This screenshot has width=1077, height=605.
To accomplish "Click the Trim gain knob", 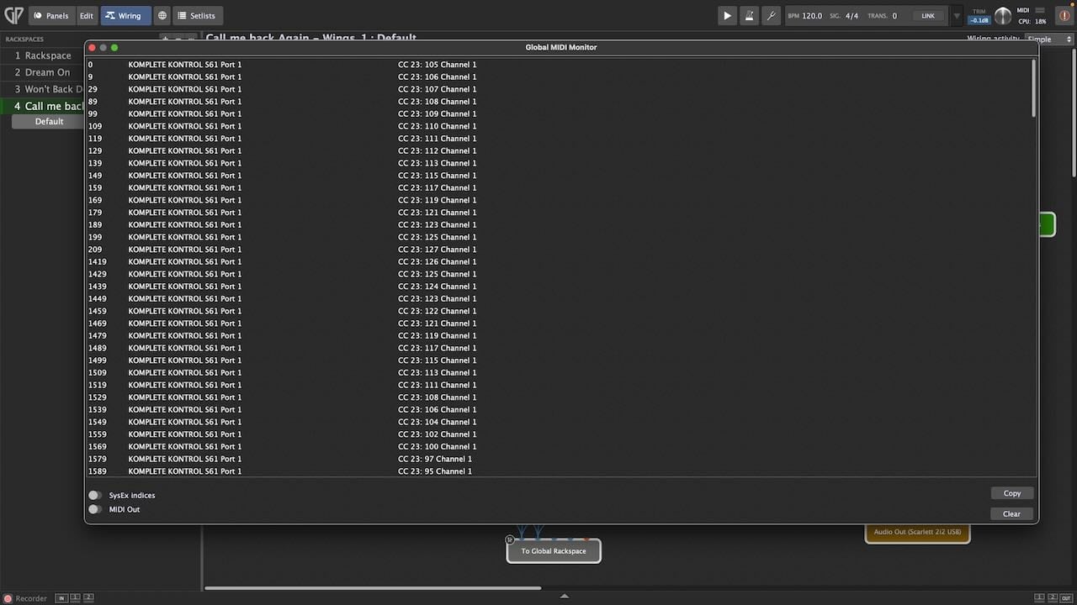I will [x=1003, y=15].
